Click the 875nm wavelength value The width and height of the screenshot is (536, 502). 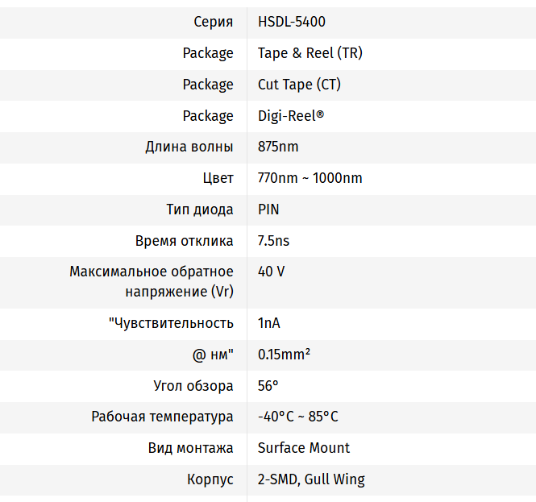(x=278, y=147)
